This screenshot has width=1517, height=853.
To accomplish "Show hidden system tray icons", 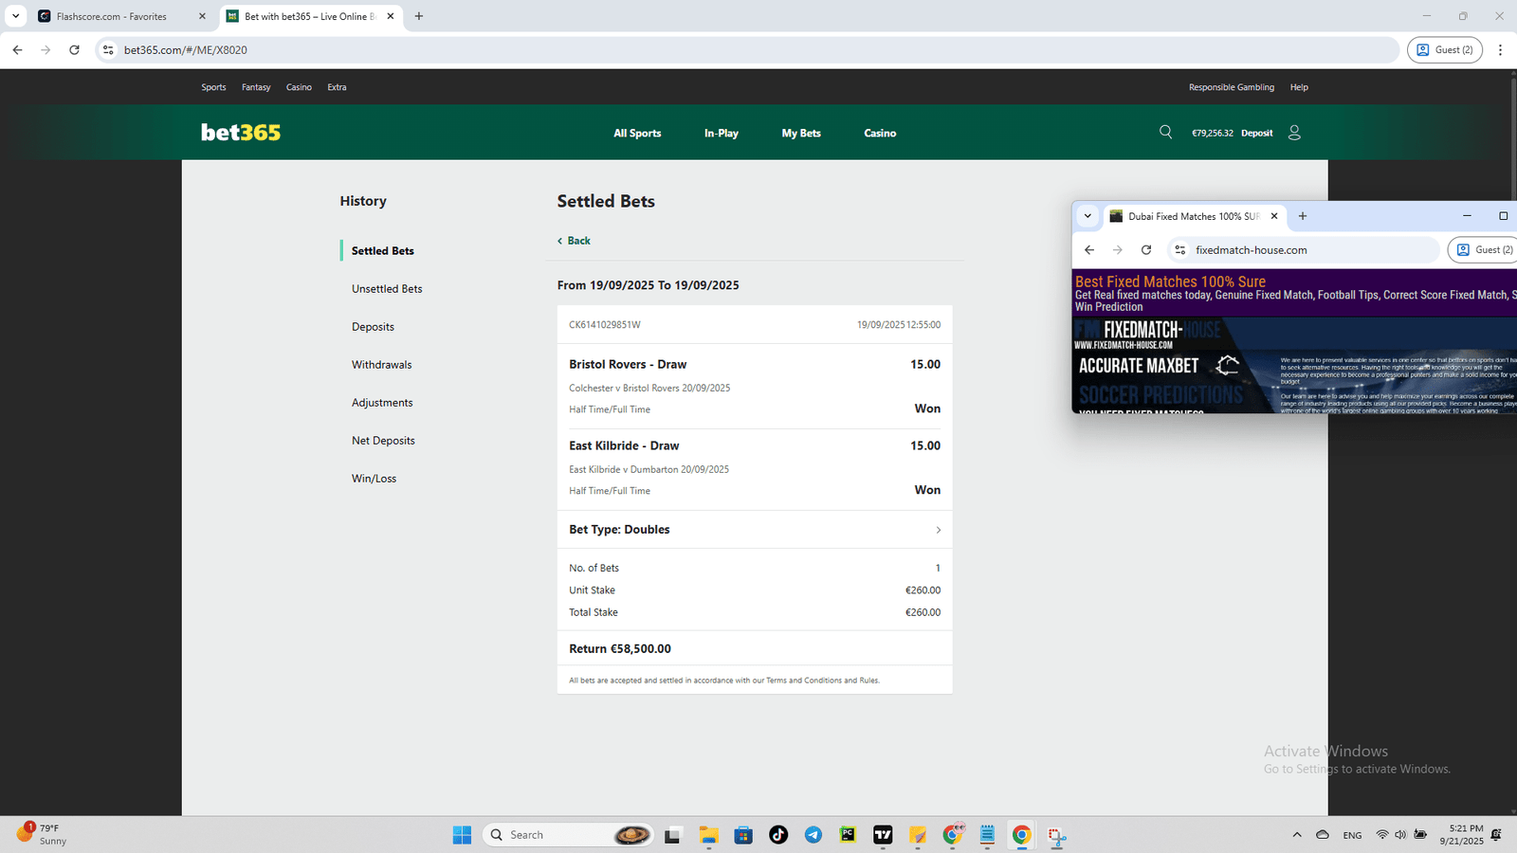I will click(1296, 835).
